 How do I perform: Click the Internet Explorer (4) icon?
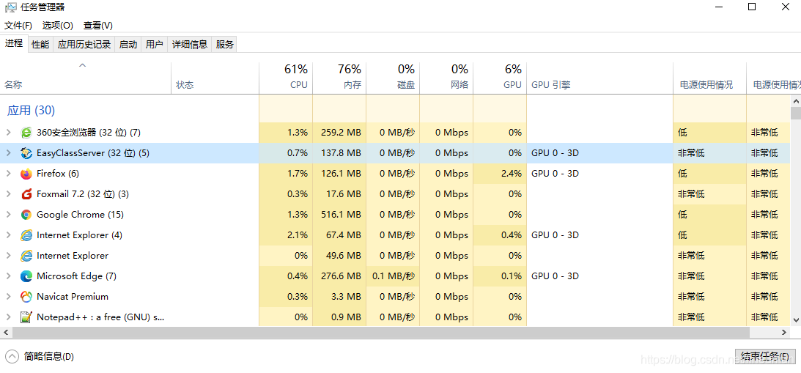pos(26,235)
